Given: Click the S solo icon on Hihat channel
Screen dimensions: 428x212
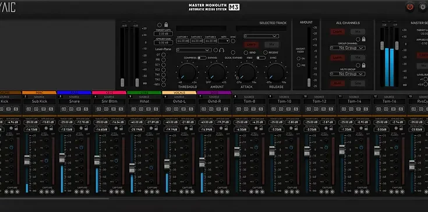Looking at the screenshot, I should pos(156,109).
